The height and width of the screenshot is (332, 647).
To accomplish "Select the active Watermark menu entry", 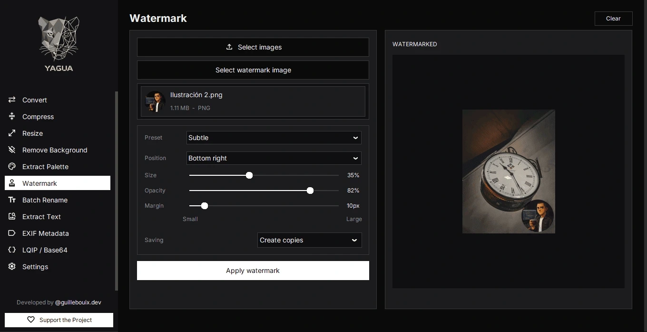I will tap(58, 183).
